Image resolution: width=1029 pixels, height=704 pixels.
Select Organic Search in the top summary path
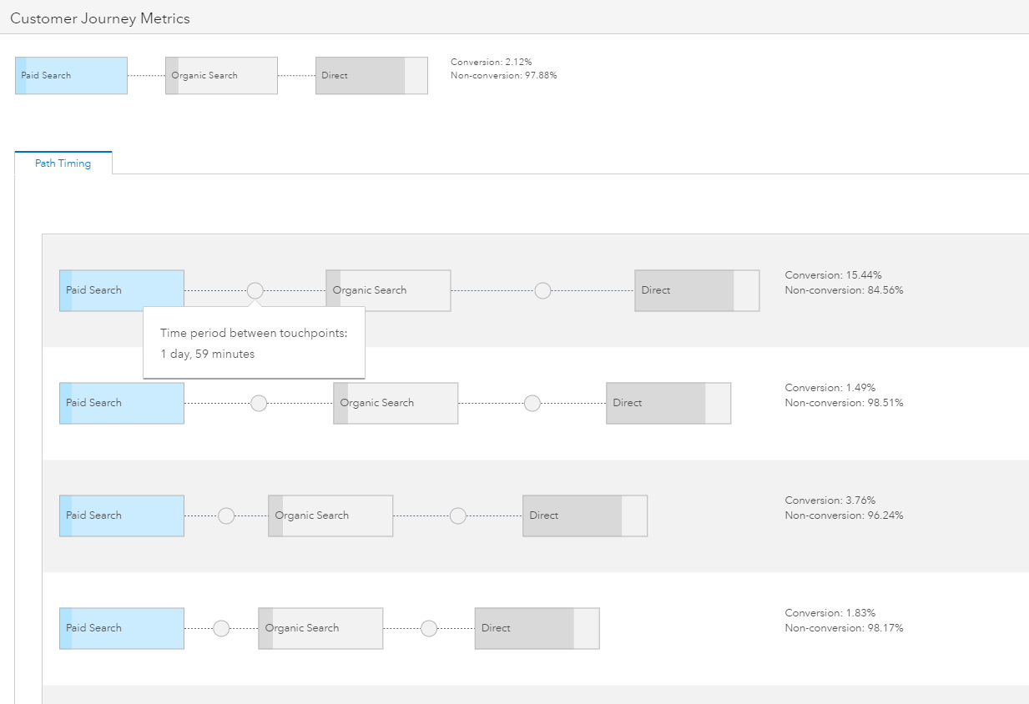(221, 75)
